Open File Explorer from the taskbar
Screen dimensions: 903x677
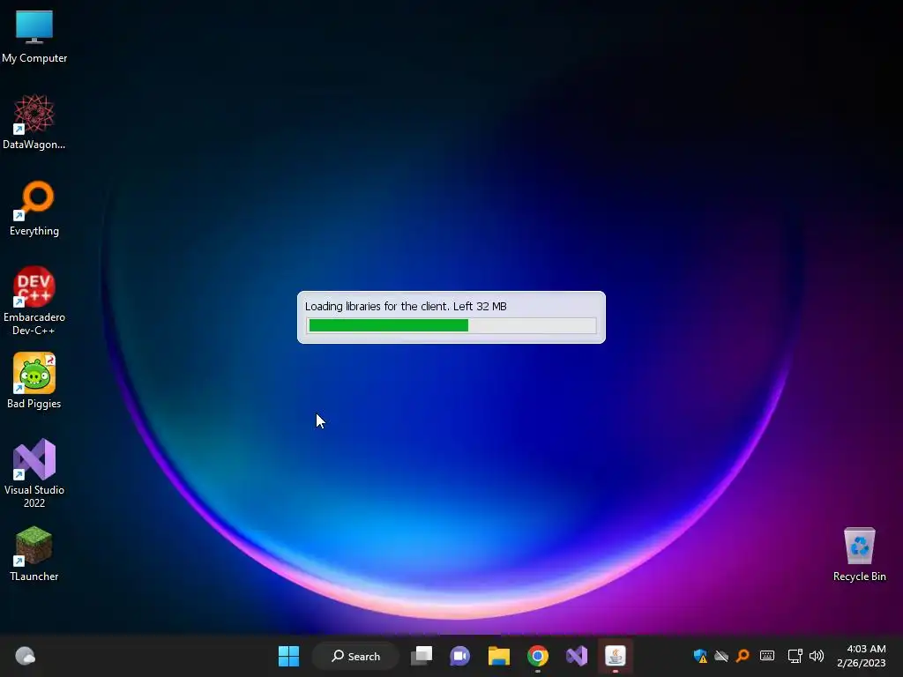click(x=499, y=656)
